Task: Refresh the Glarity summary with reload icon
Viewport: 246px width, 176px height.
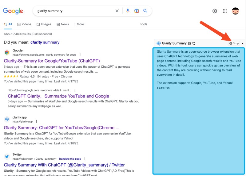Action: [194, 43]
